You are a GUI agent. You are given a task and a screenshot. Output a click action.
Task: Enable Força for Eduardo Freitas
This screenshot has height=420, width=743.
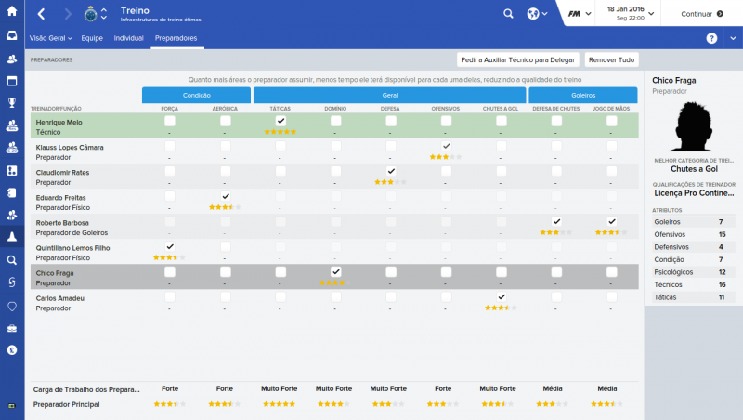pyautogui.click(x=170, y=196)
